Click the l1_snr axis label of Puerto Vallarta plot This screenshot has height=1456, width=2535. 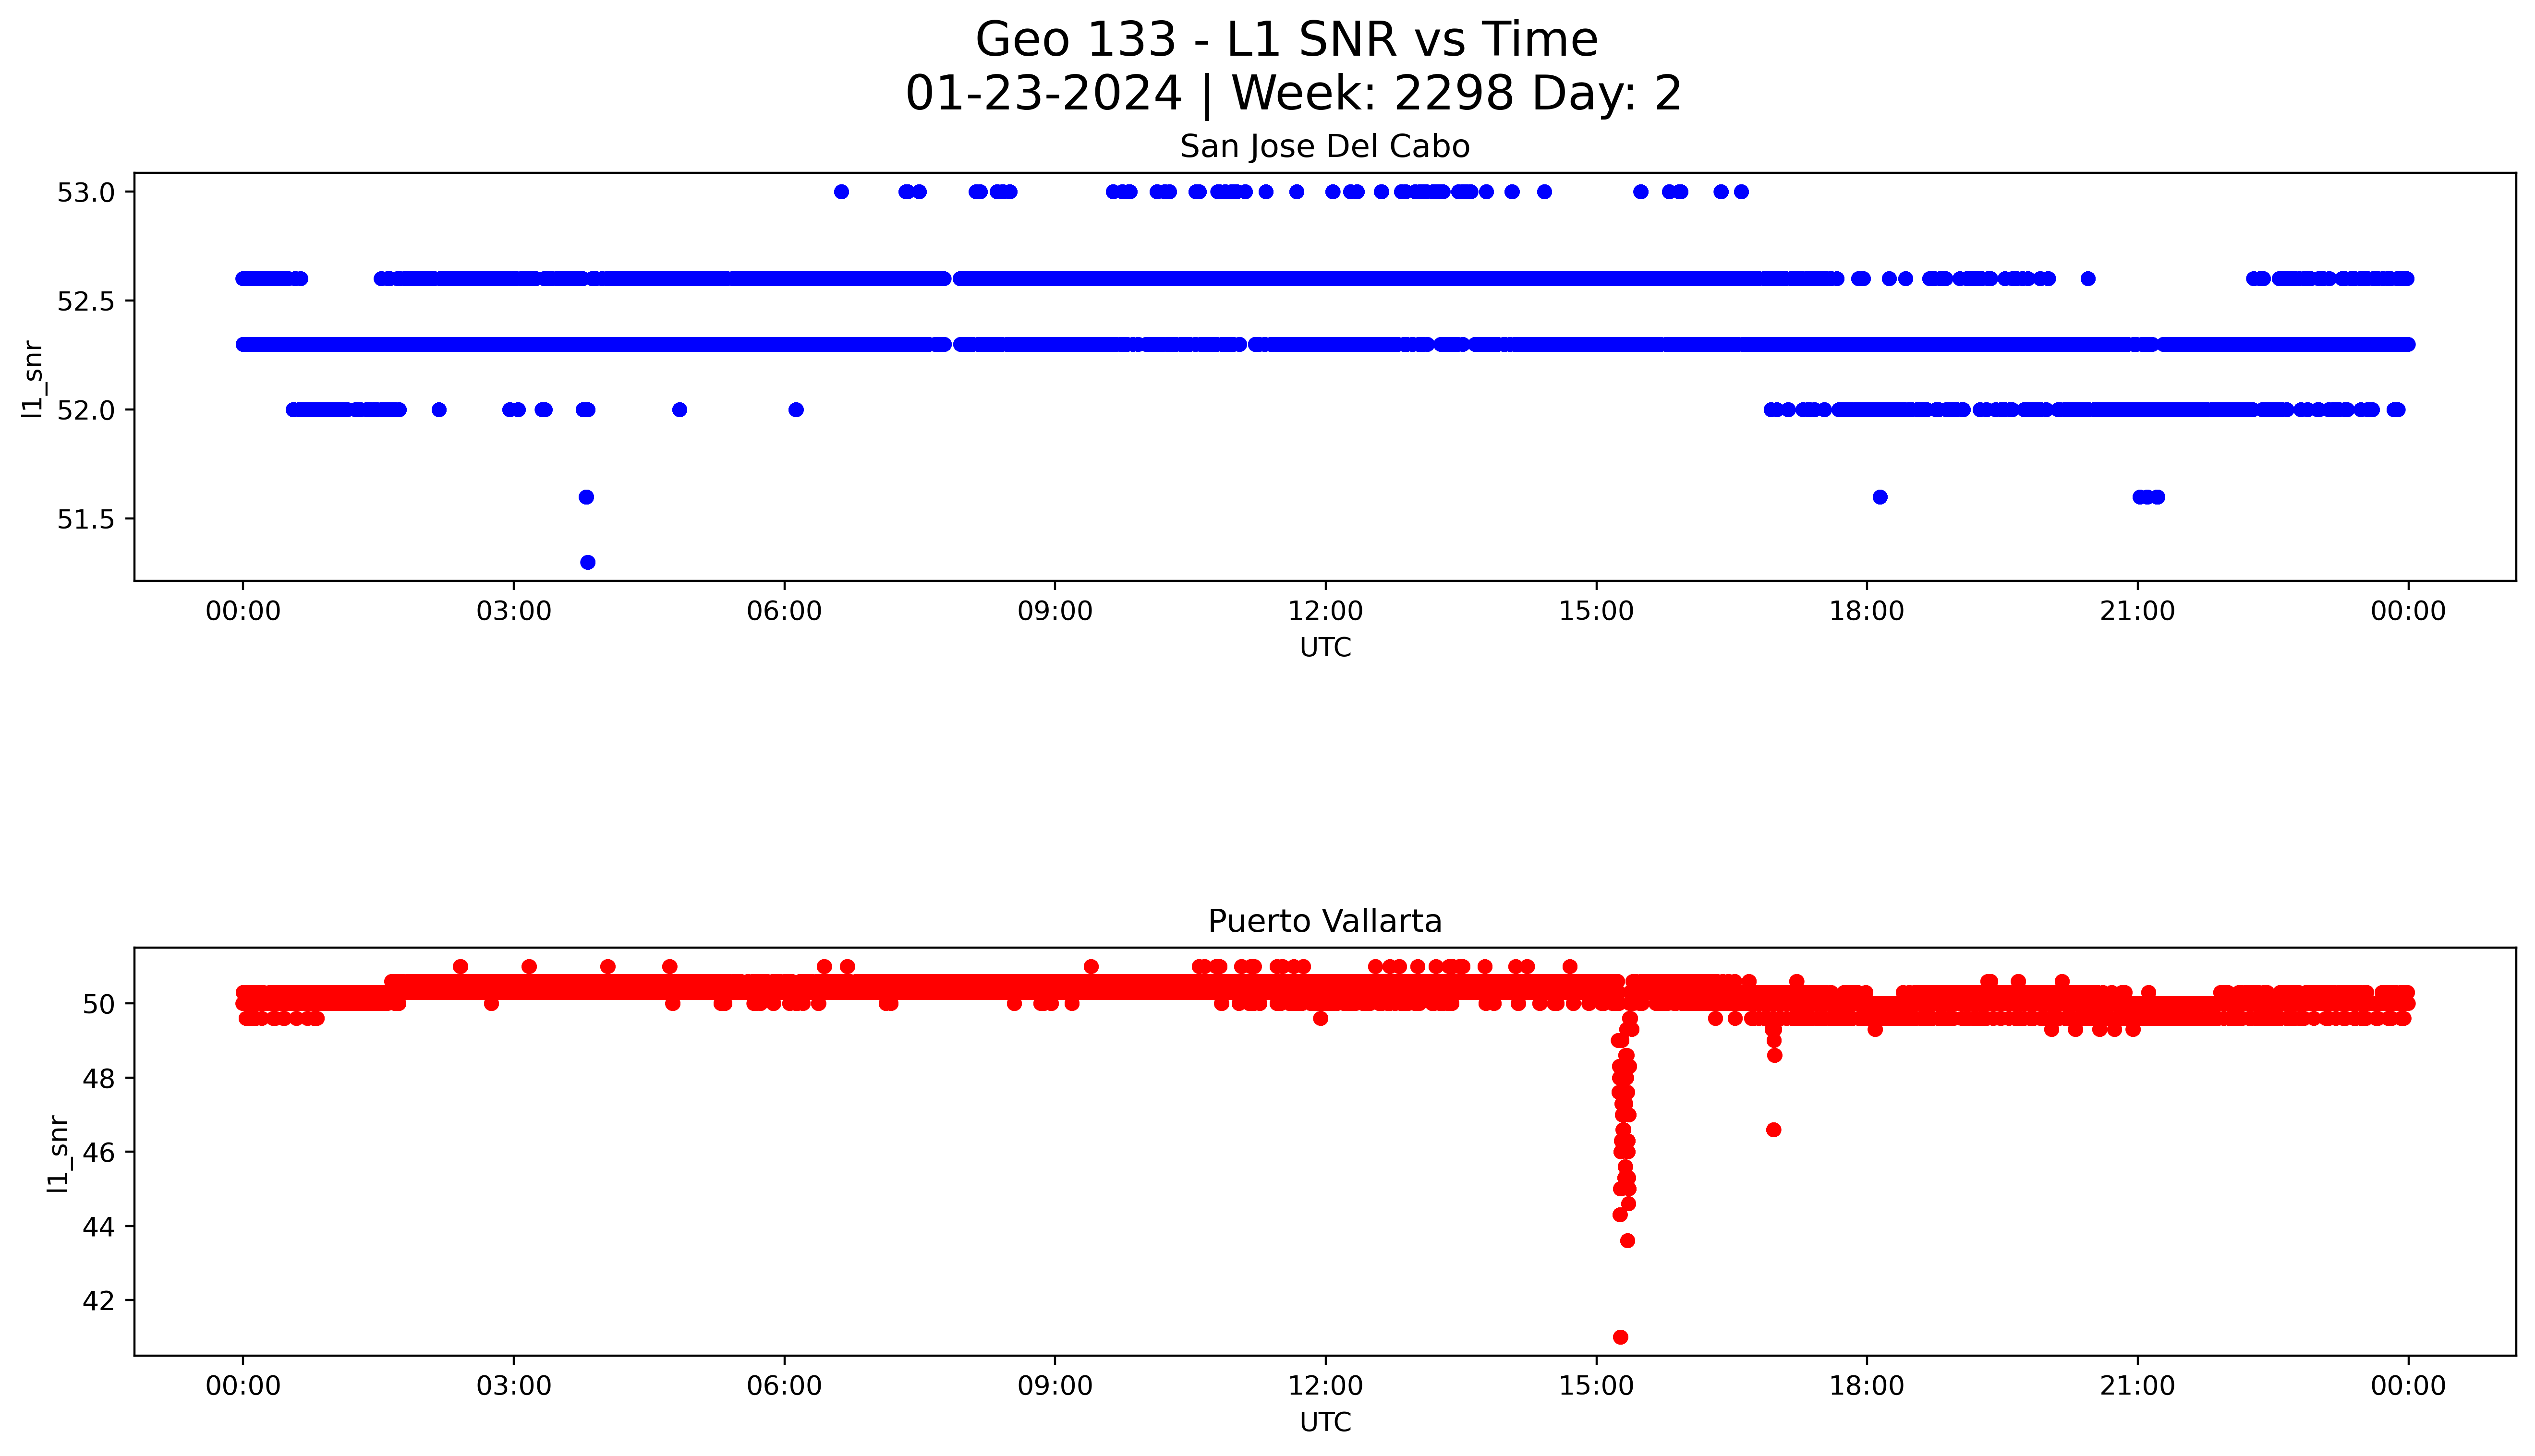pyautogui.click(x=58, y=1154)
